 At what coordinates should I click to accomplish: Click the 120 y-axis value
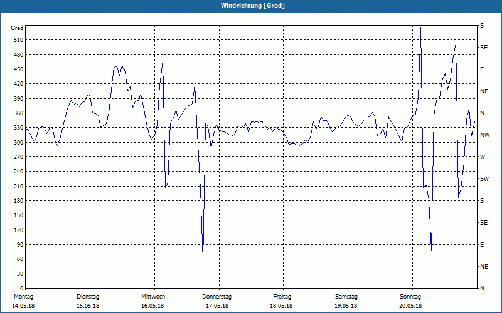[x=18, y=230]
